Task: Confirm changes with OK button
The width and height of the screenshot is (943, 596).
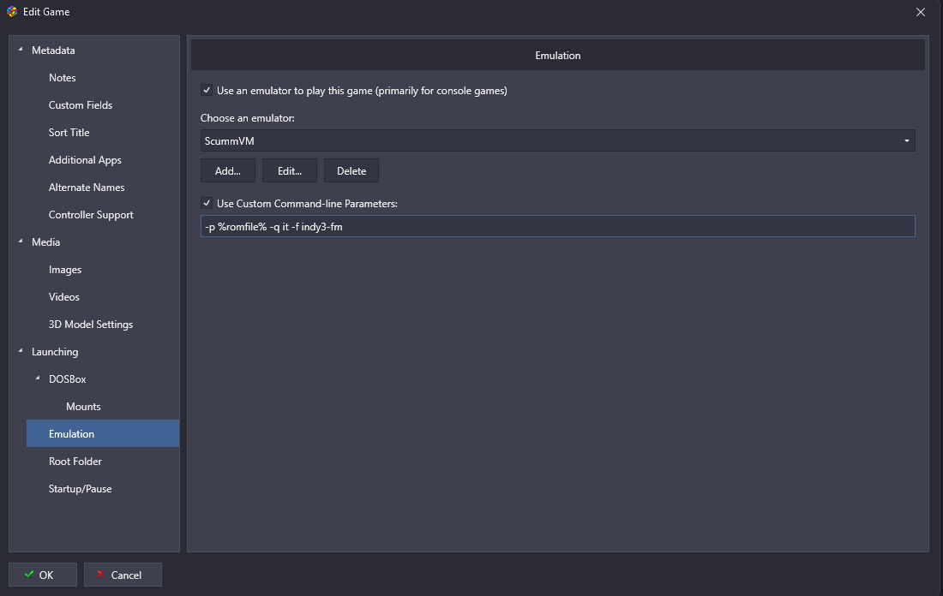Action: (x=43, y=575)
